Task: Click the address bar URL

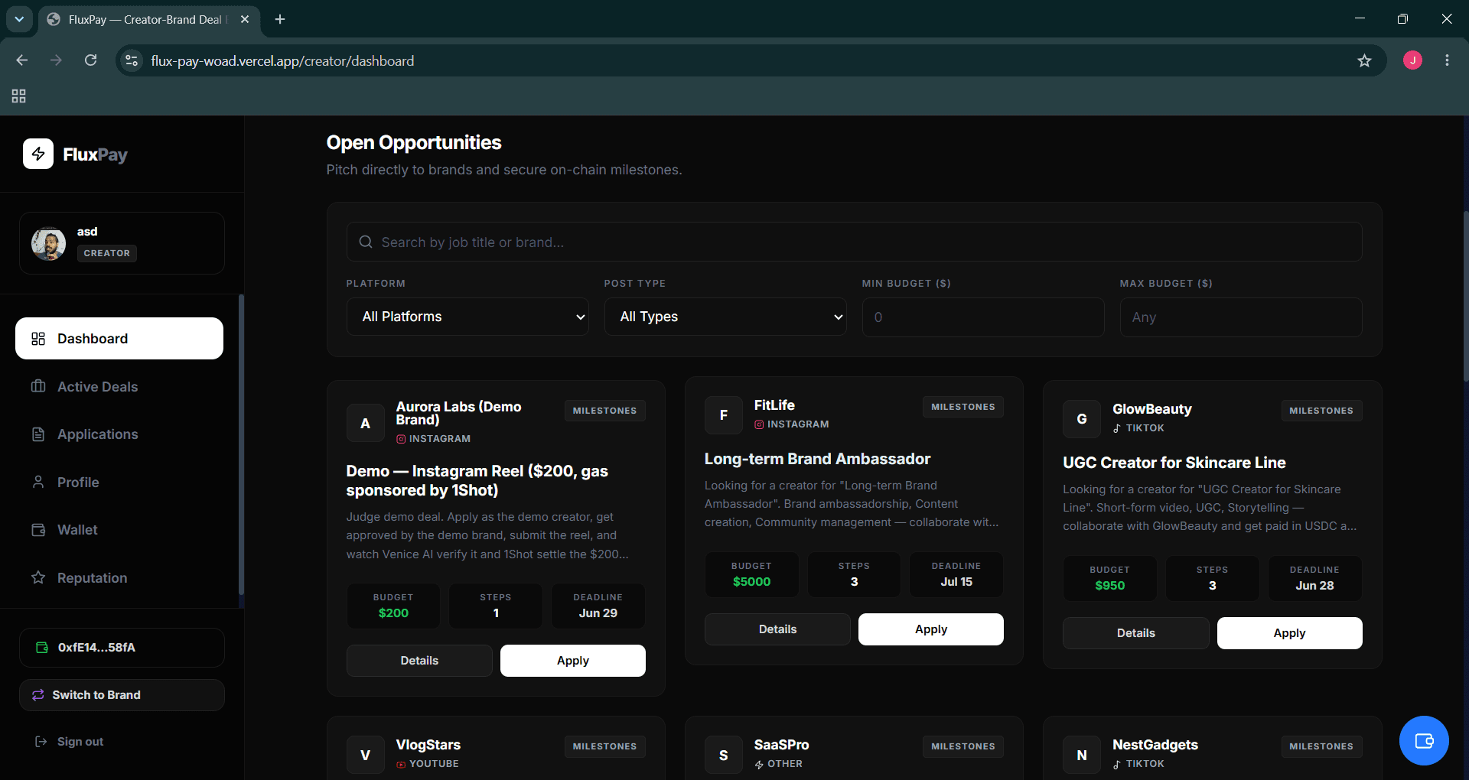Action: 282,60
